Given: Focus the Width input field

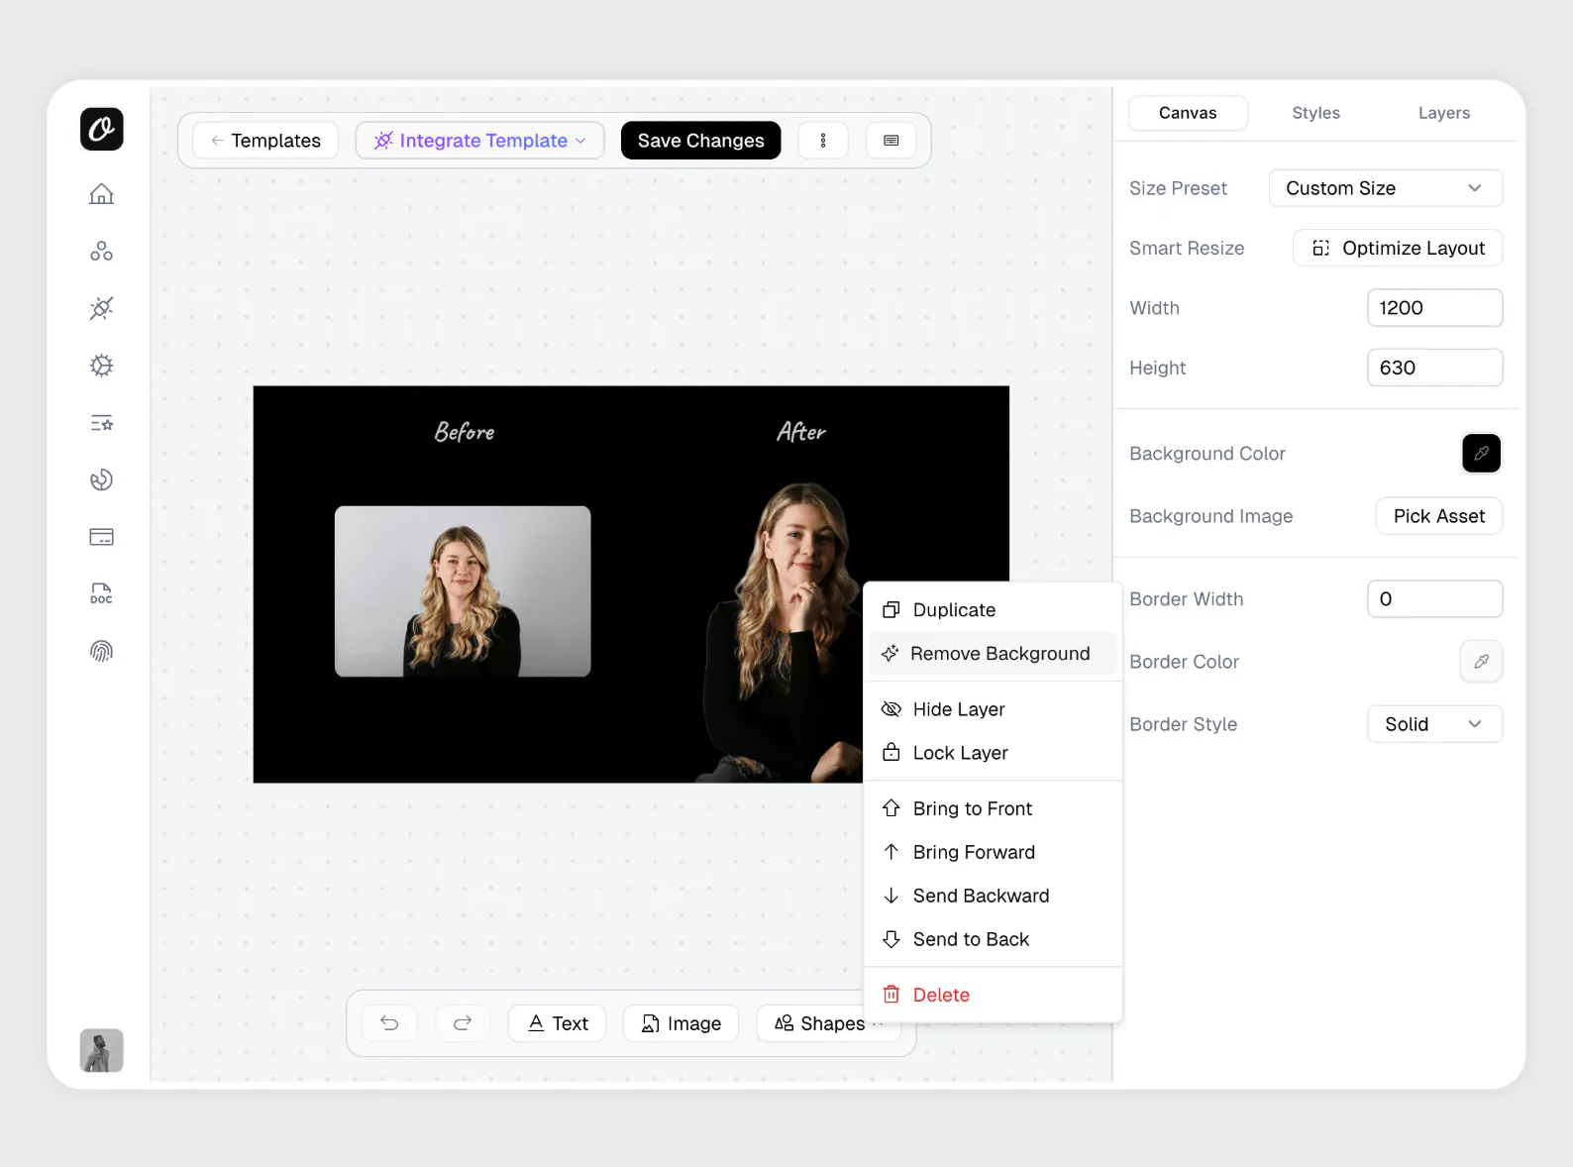Looking at the screenshot, I should tap(1435, 308).
